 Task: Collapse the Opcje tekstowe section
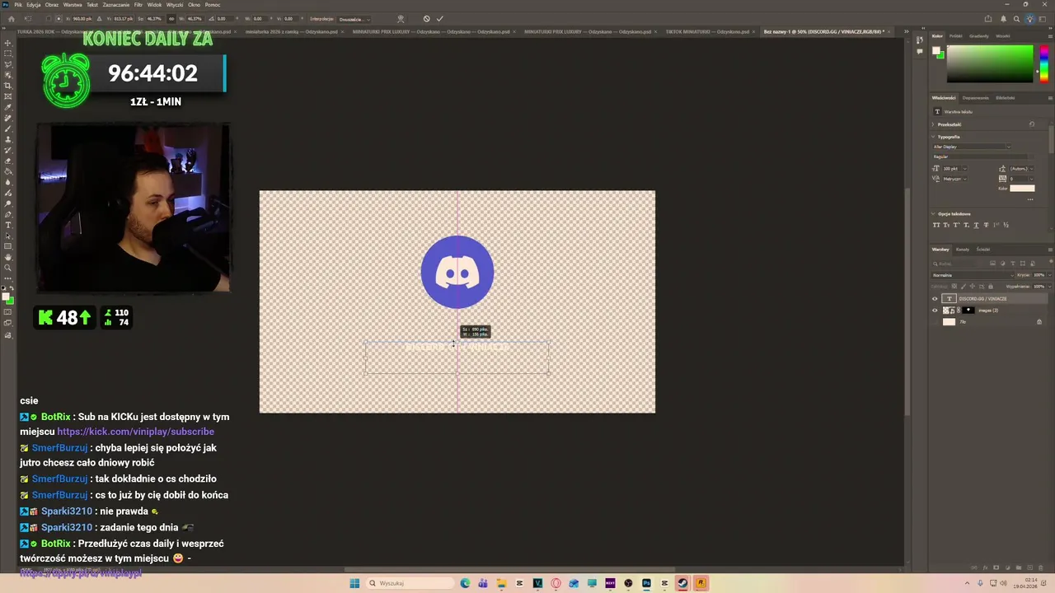[x=933, y=214]
